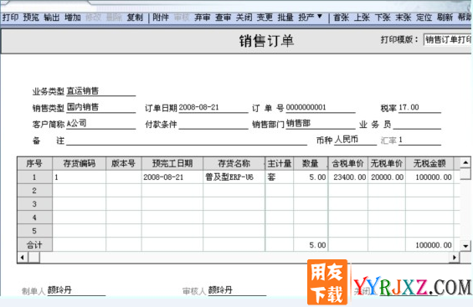Image resolution: width=473 pixels, height=307 pixels.
Task: Select row 1 via its row number
Action: pos(34,177)
